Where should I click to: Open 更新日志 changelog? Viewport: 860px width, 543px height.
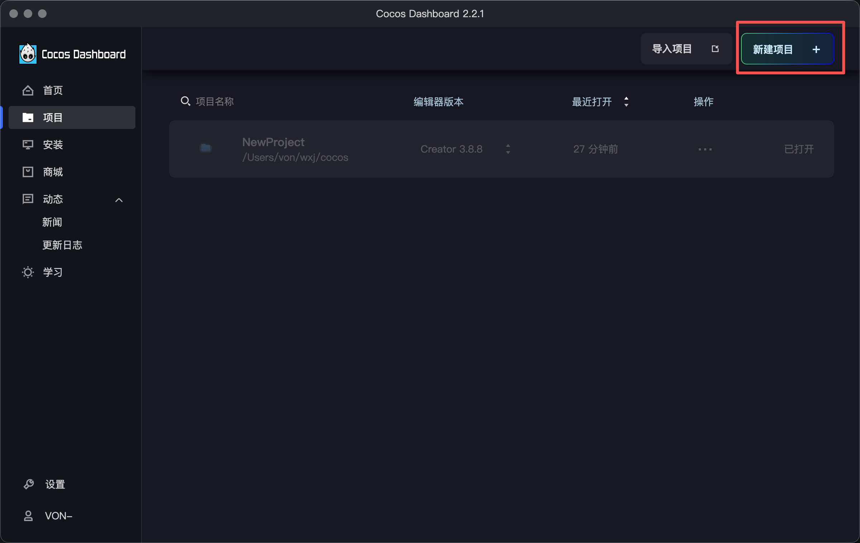[62, 245]
